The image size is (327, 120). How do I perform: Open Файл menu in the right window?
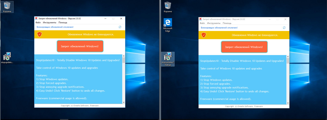202,23
